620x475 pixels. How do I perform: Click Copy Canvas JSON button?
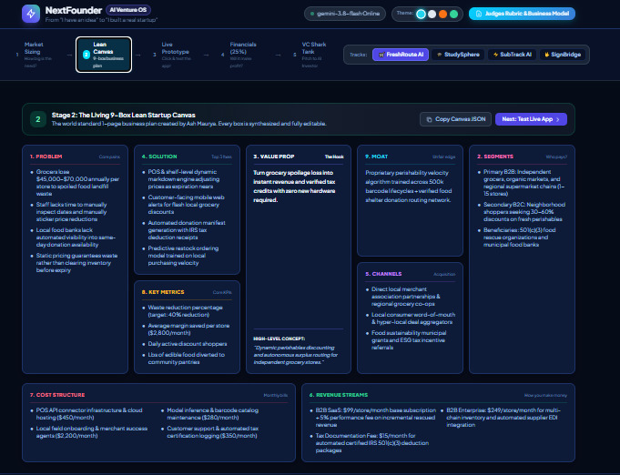[x=455, y=119]
